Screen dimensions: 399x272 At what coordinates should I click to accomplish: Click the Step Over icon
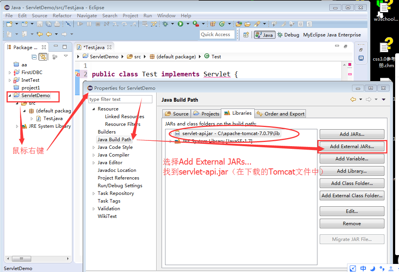point(124,24)
